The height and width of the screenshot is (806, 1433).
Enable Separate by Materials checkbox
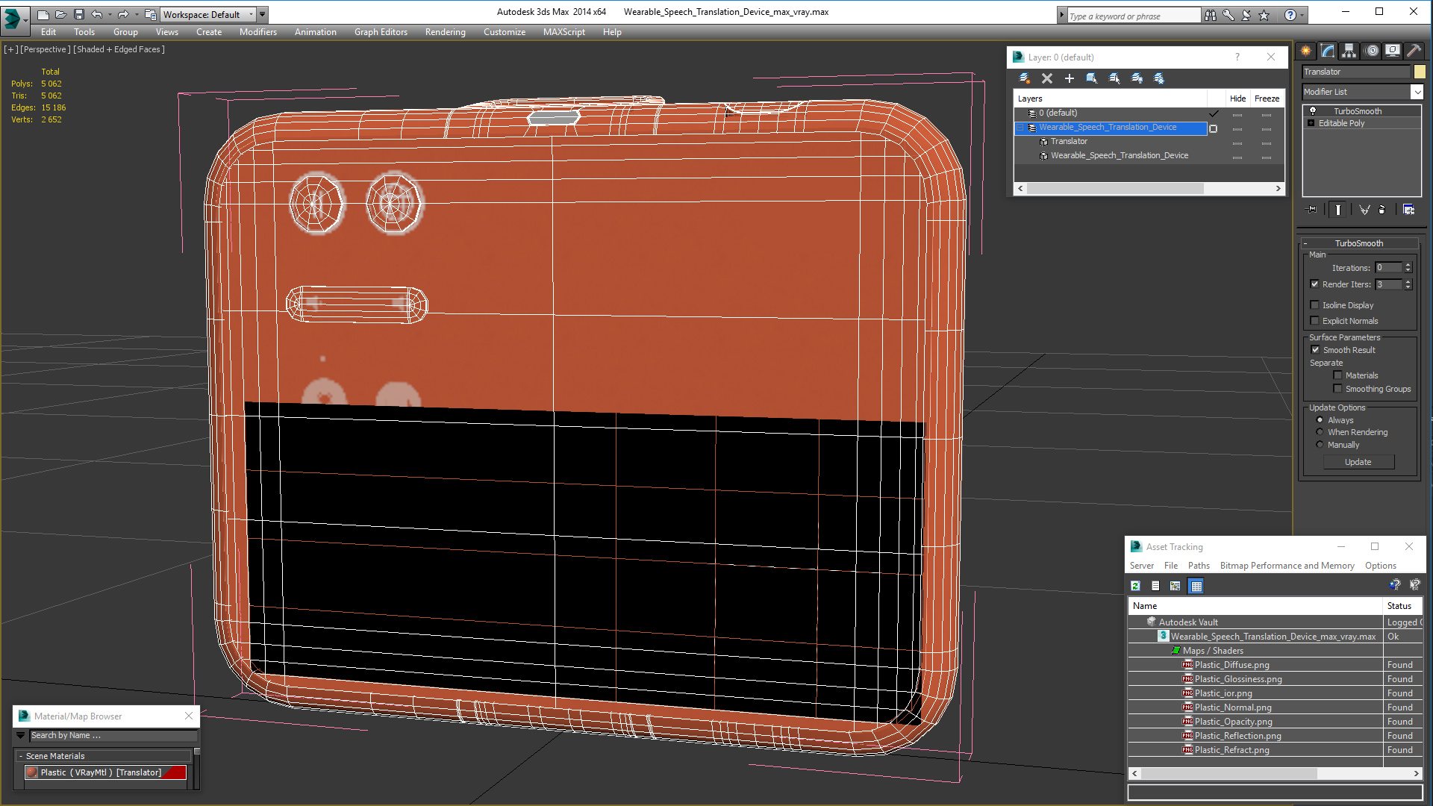click(x=1337, y=375)
